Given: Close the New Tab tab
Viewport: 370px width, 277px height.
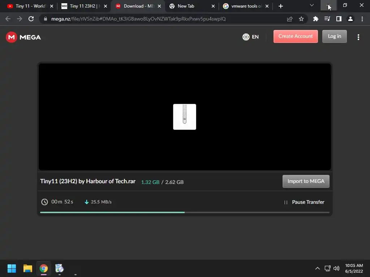Looking at the screenshot, I should click(x=213, y=6).
